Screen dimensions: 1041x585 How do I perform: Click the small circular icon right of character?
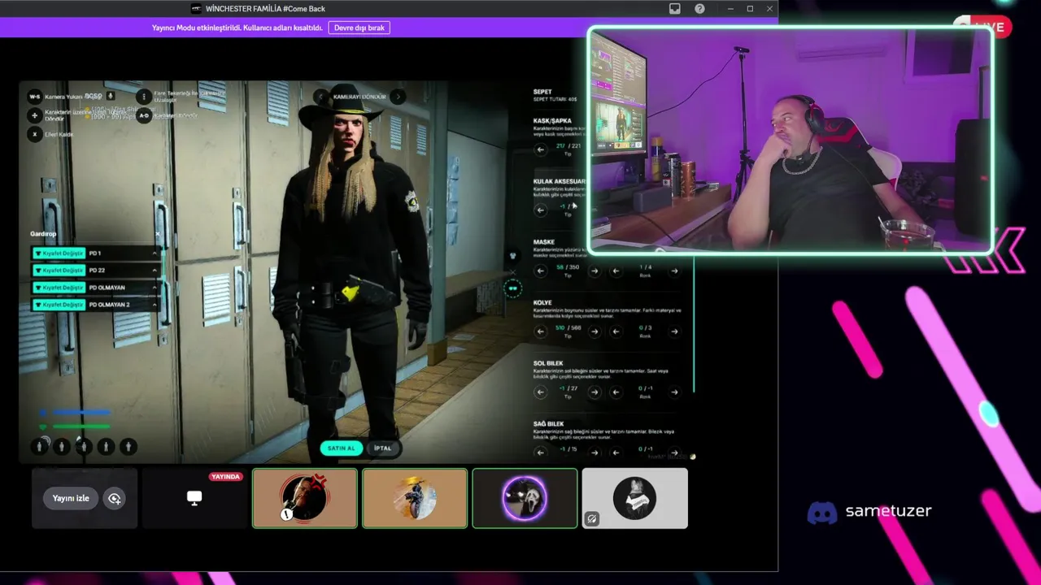click(x=512, y=288)
